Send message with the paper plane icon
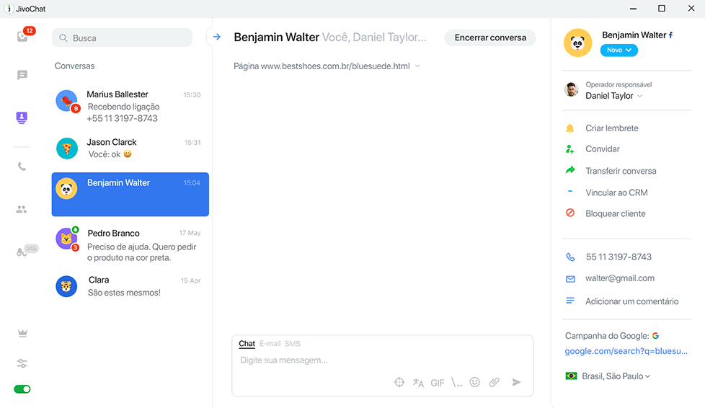The image size is (705, 408). pos(516,382)
